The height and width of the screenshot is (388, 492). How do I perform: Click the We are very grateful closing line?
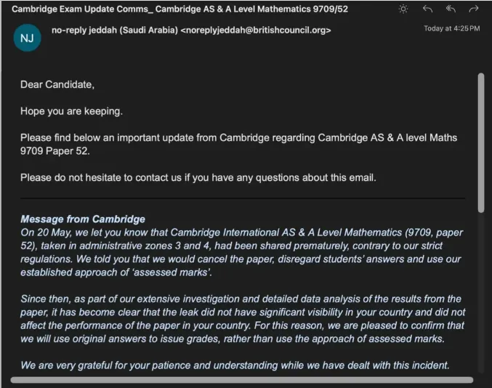point(235,365)
